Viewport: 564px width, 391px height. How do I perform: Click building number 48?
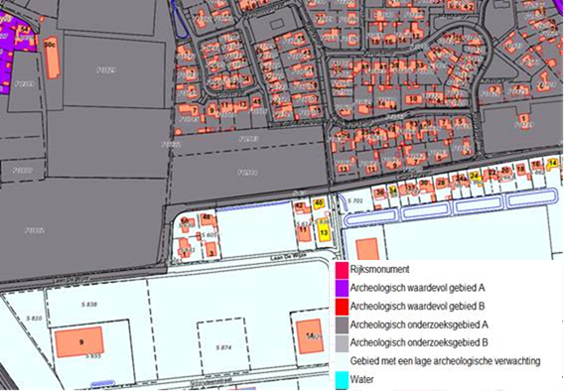[208, 218]
